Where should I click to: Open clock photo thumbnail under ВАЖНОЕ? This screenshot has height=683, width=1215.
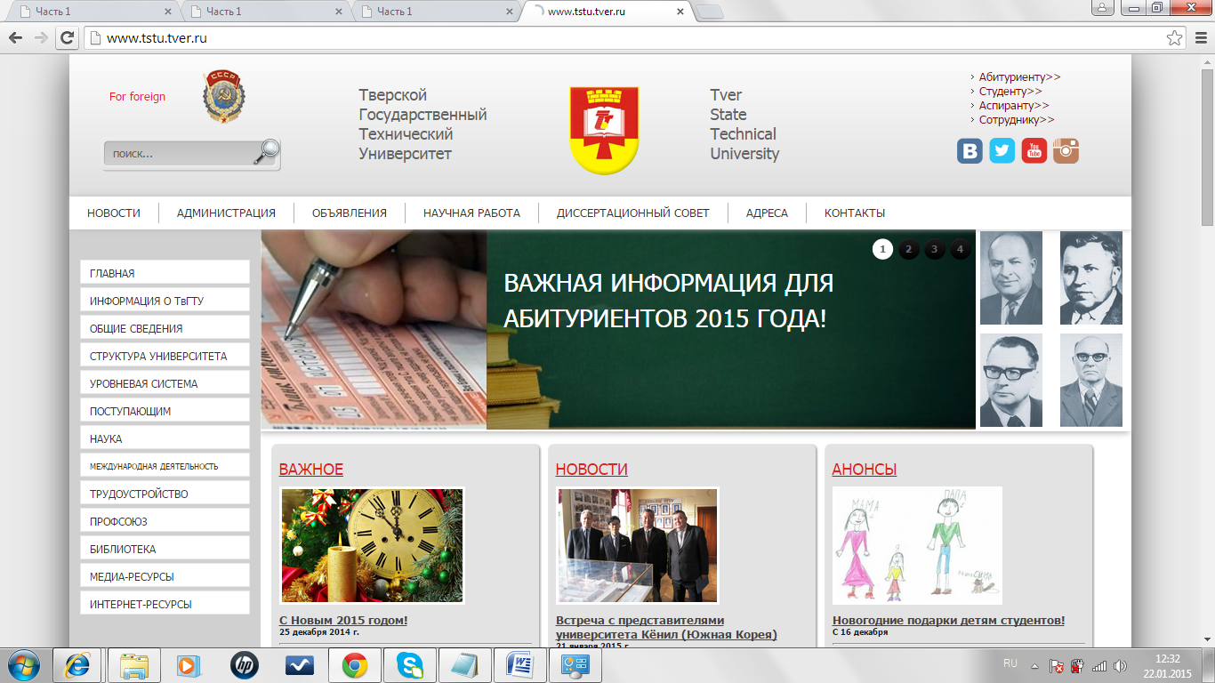coord(372,545)
